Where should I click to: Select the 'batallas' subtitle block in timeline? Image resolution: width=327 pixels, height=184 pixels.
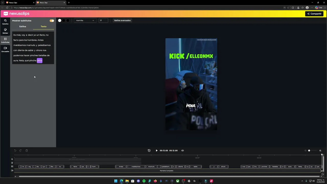[275, 167]
